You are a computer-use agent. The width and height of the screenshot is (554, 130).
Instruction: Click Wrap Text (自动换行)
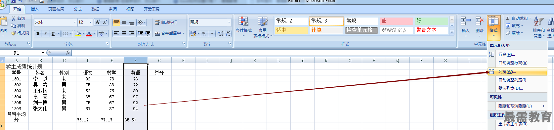click(166, 22)
